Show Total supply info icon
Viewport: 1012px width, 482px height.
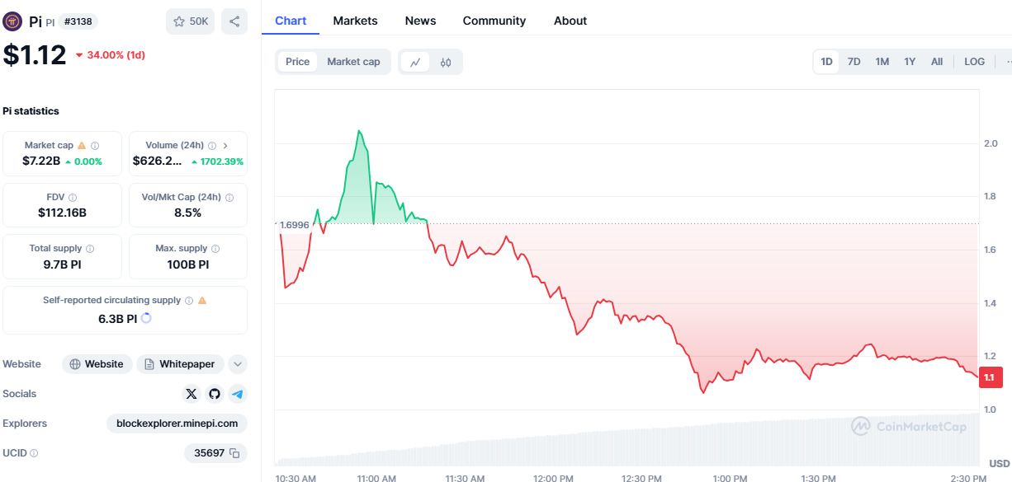click(90, 248)
